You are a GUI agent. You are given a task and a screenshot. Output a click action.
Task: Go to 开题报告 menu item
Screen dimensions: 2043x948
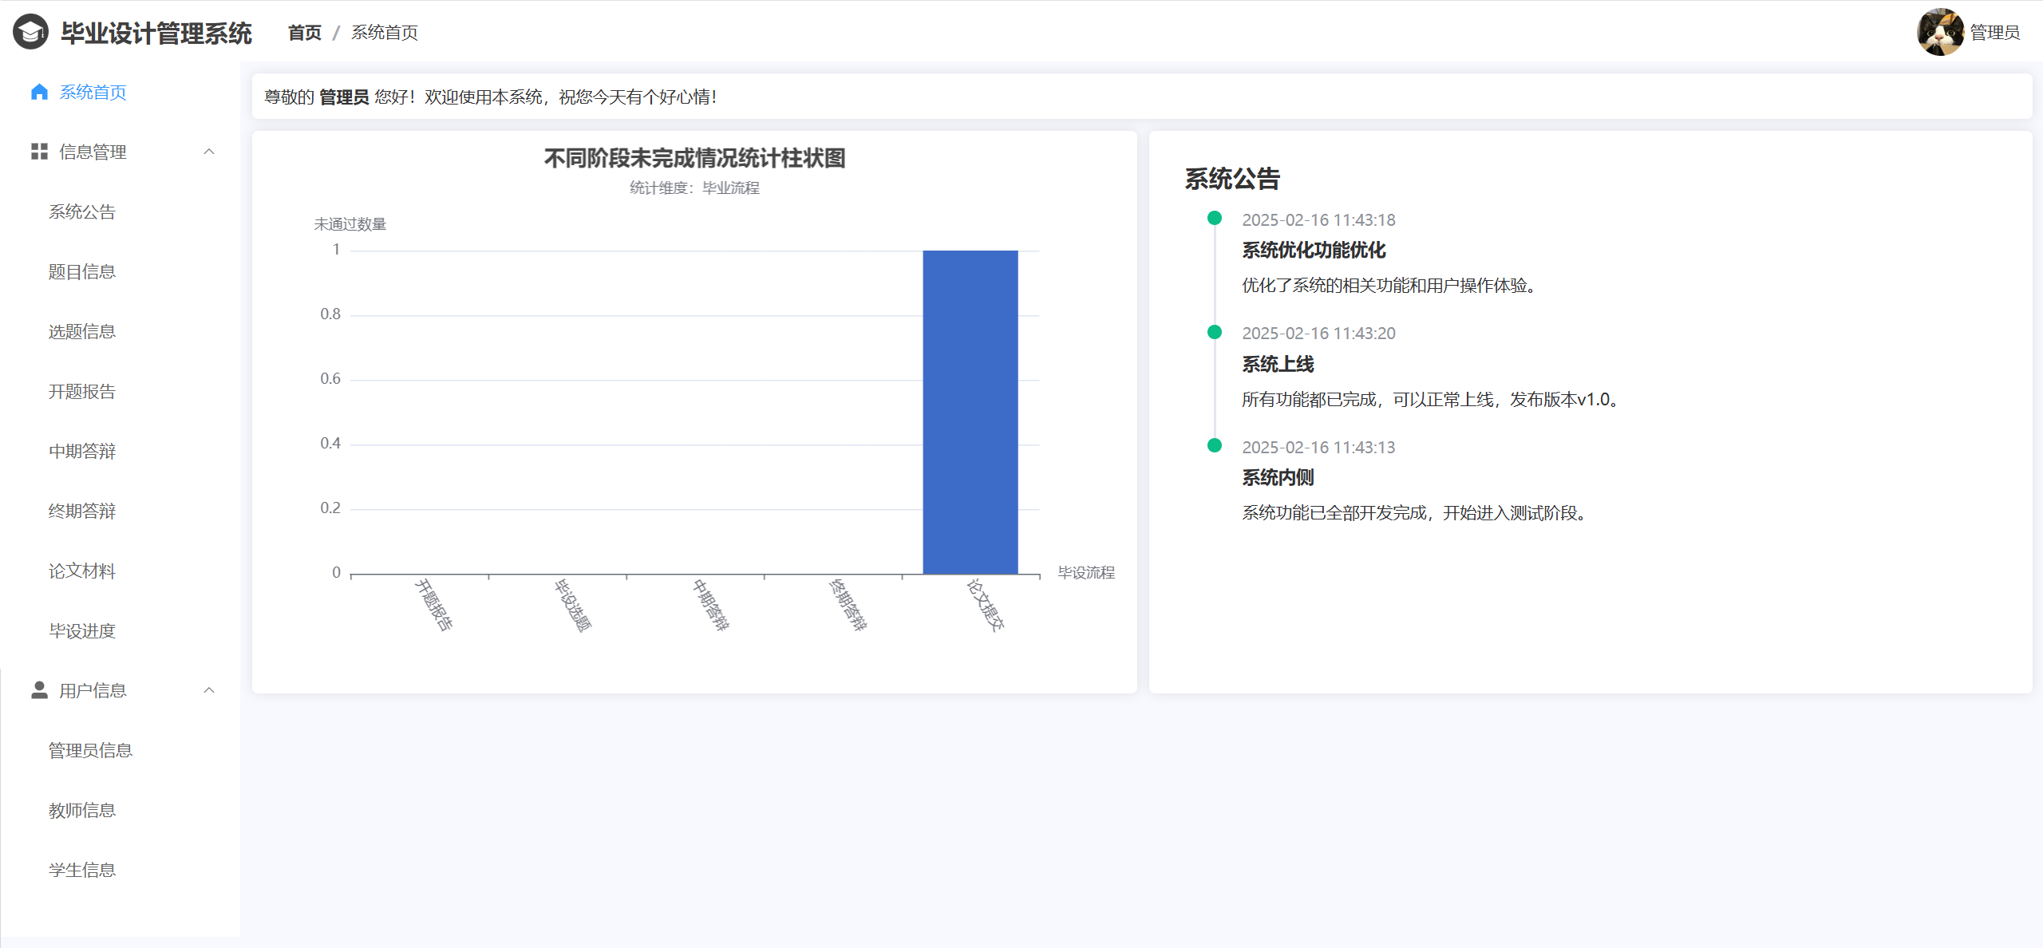tap(82, 391)
